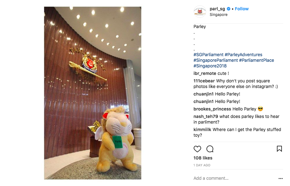View ibr_remote commenter profile

pyautogui.click(x=205, y=73)
